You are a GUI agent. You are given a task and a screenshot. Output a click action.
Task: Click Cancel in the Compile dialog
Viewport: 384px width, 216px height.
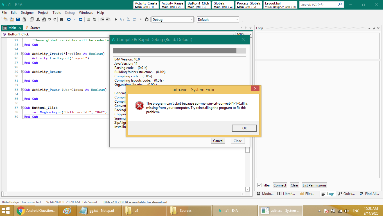coord(218,141)
